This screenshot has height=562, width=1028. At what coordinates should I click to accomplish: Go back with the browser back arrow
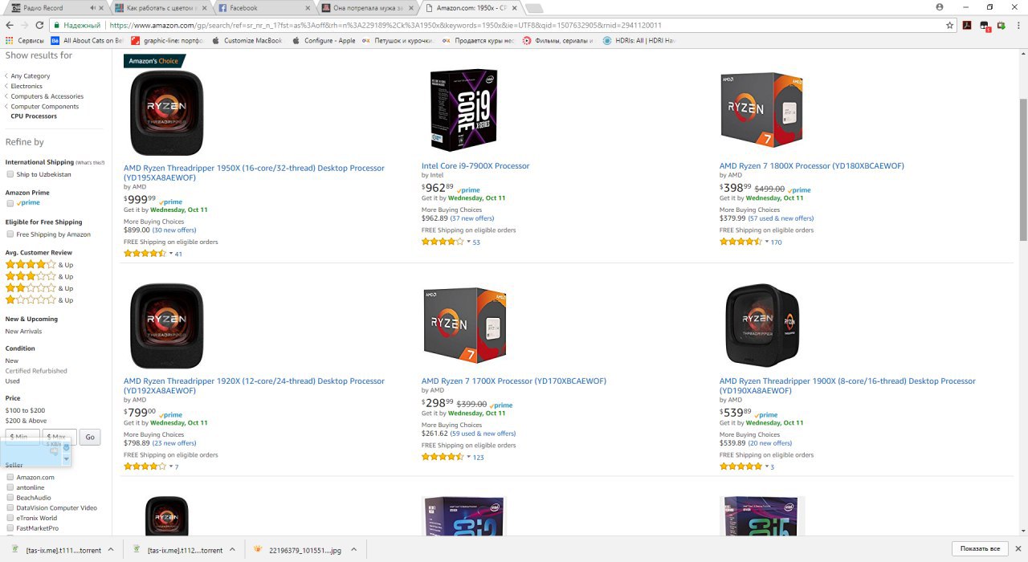point(10,25)
